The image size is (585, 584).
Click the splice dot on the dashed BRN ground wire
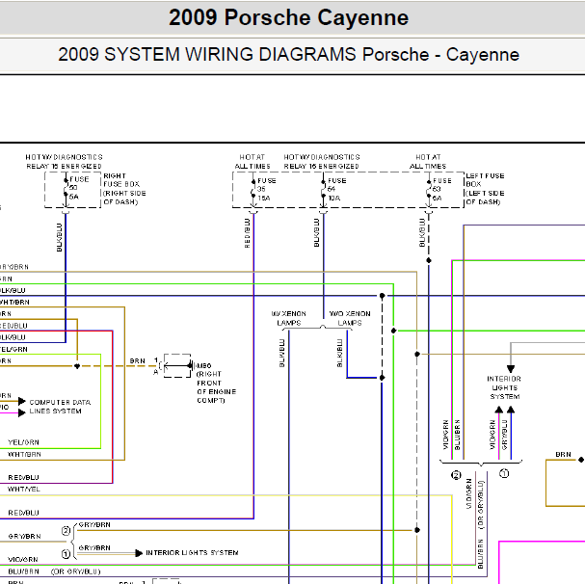click(77, 366)
